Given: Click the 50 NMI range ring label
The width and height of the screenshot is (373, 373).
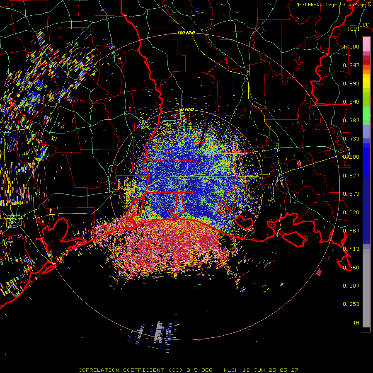Looking at the screenshot, I should click(186, 110).
